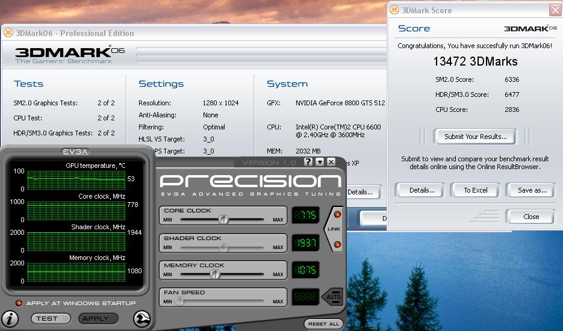This screenshot has height=331, width=563.
Task: Open Details in 3DMark Score window
Action: pyautogui.click(x=420, y=190)
